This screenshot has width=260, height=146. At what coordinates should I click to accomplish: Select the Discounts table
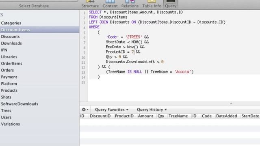click(40, 36)
